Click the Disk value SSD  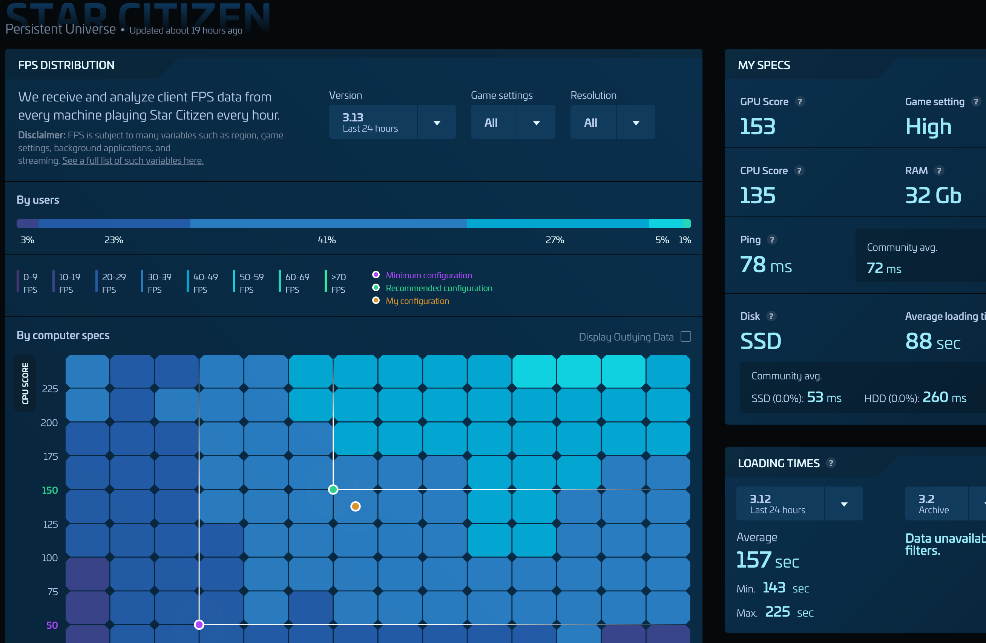tap(761, 341)
